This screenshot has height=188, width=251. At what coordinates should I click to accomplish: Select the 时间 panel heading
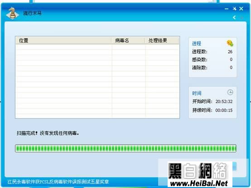coord(197,93)
